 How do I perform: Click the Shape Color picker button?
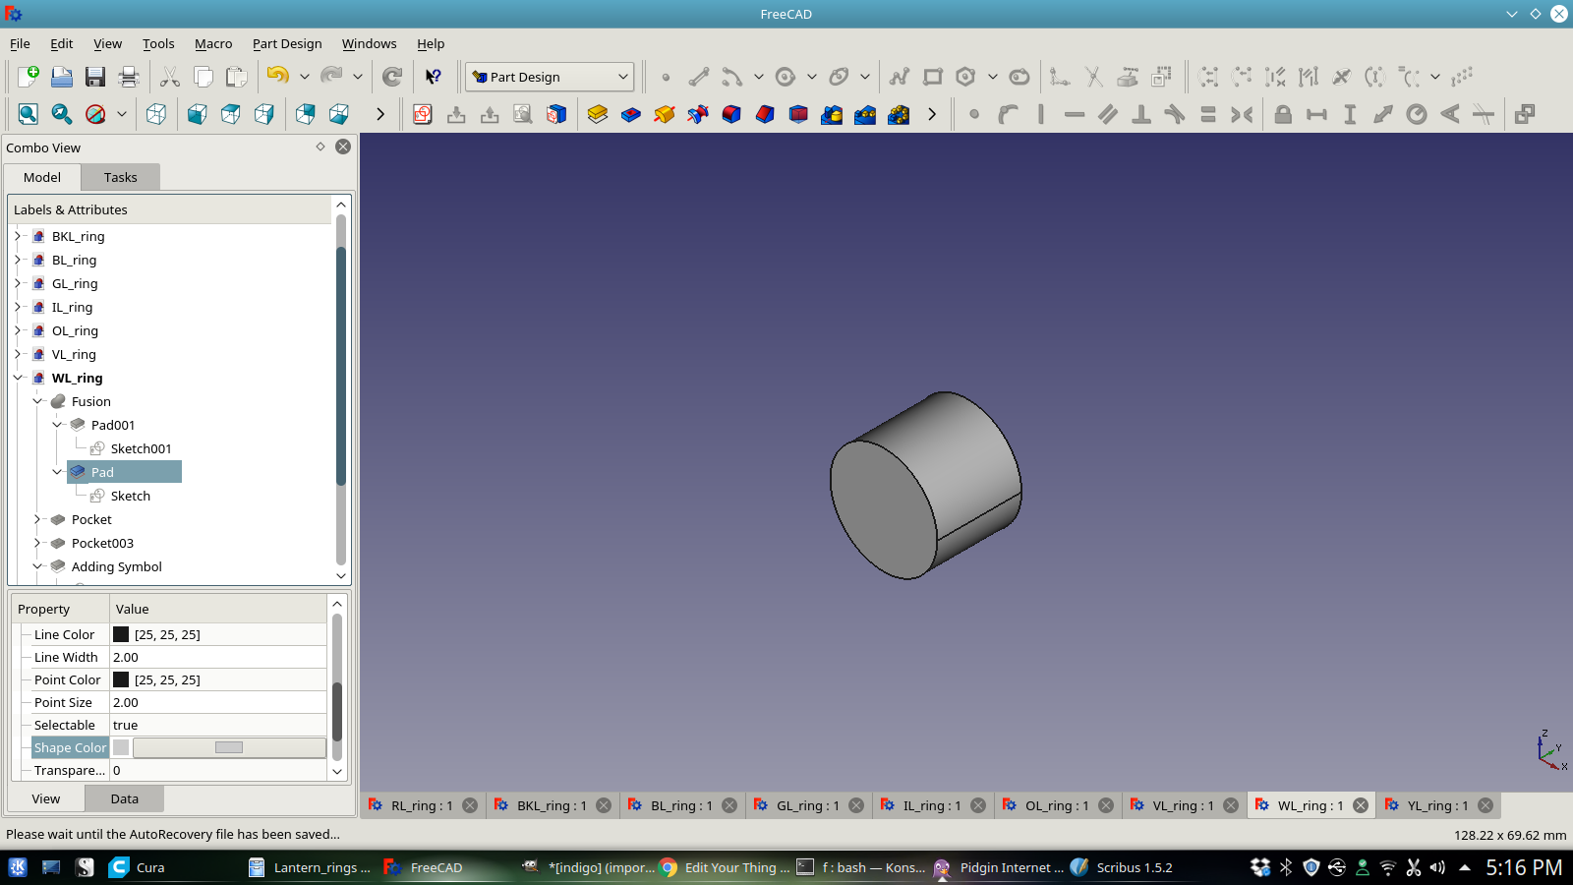point(229,747)
